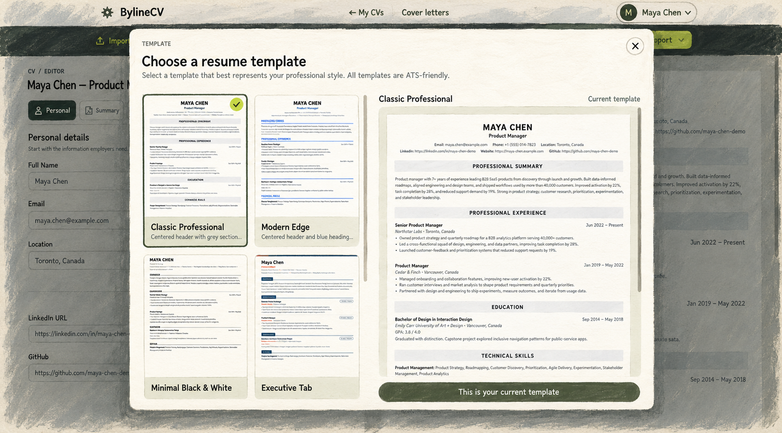Click the BylineCV gear logo icon
Viewport: 782px width, 433px height.
point(108,13)
